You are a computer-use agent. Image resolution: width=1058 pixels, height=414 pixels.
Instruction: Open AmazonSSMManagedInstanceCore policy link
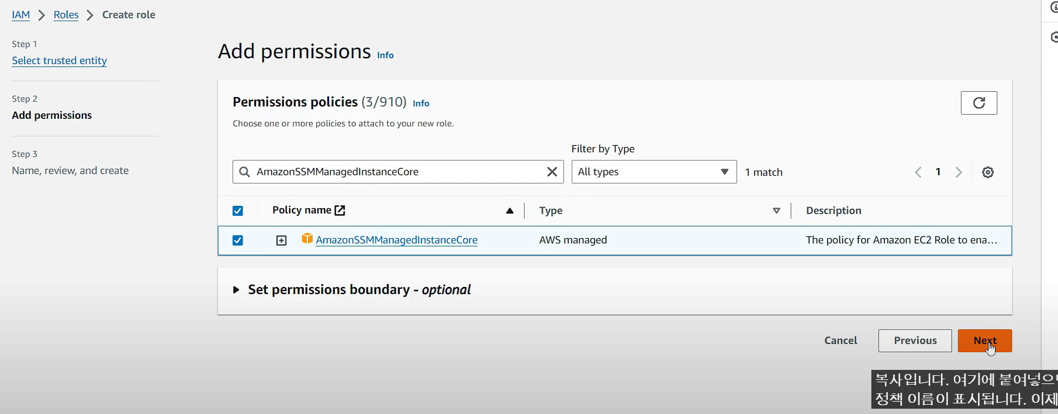coord(397,240)
